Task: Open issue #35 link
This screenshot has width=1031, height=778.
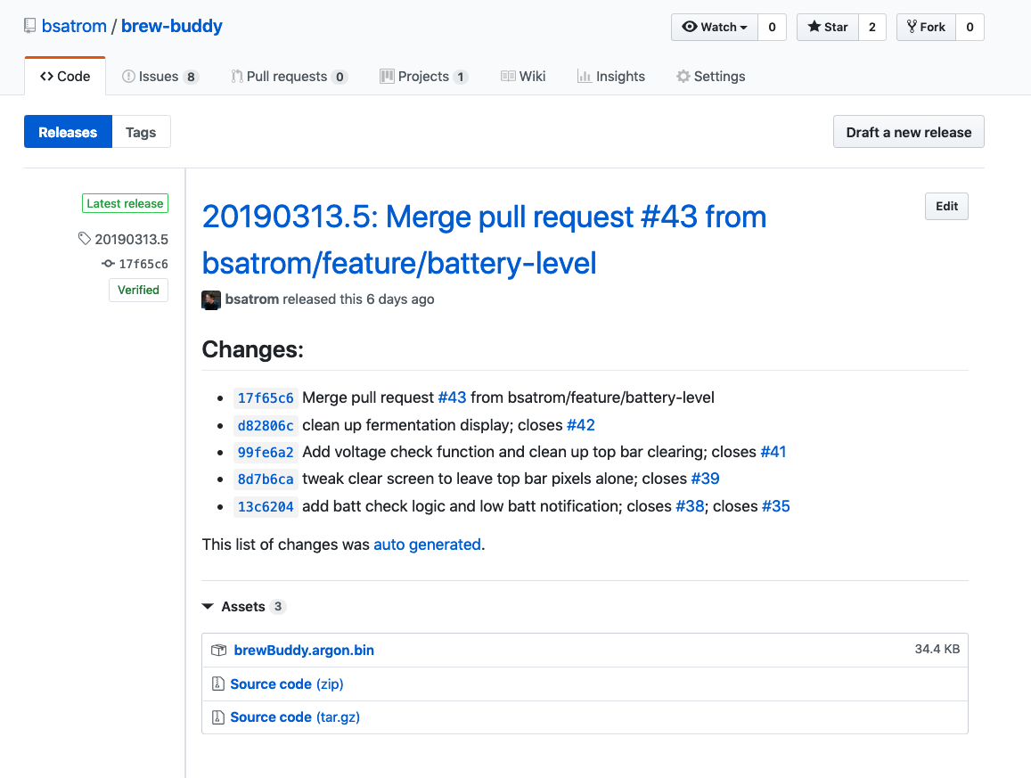Action: 776,505
